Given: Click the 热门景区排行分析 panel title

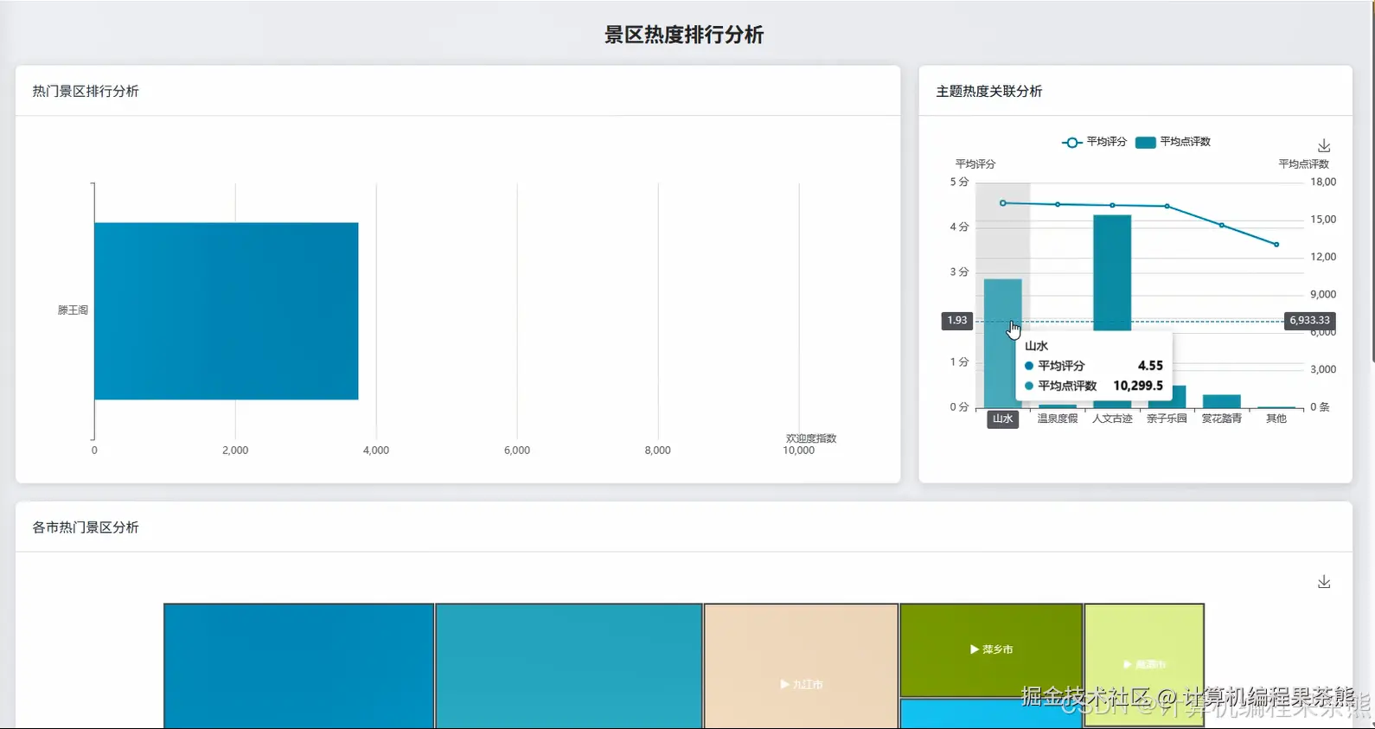Looking at the screenshot, I should [86, 91].
